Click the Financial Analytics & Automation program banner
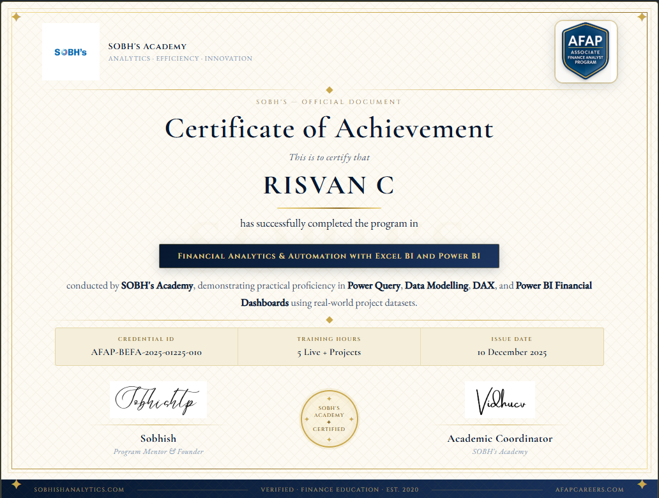The image size is (659, 498). click(x=329, y=256)
